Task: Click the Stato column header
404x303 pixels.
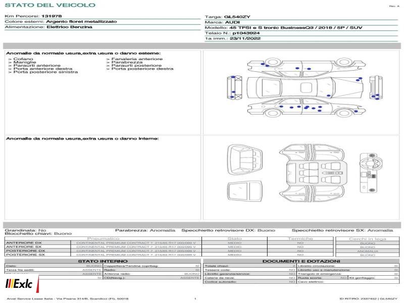Action: [x=234, y=238]
